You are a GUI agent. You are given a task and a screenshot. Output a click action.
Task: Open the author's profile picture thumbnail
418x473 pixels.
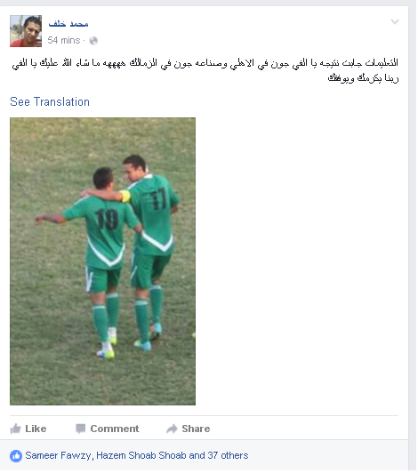[x=26, y=31]
